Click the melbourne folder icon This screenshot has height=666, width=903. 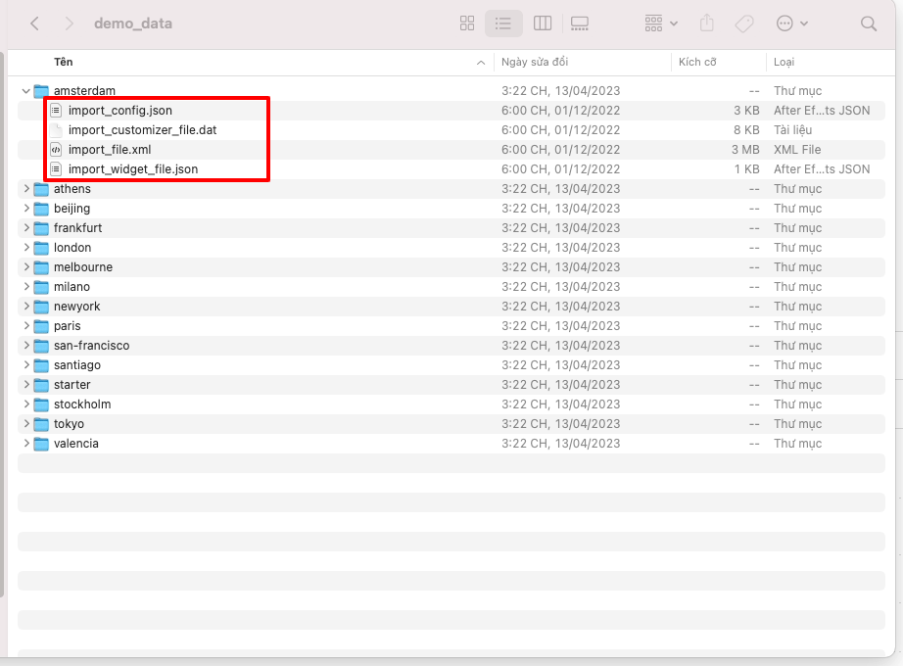tap(41, 267)
